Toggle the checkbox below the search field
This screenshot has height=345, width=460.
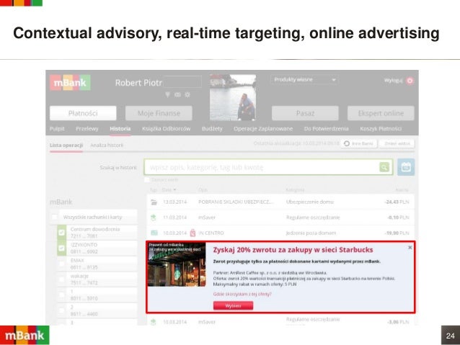[147, 179]
